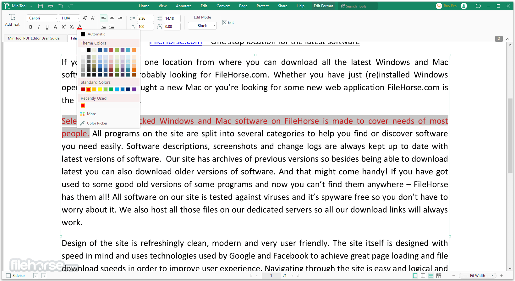Align text to the left
Viewport: 515px width, 281px height.
103,18
